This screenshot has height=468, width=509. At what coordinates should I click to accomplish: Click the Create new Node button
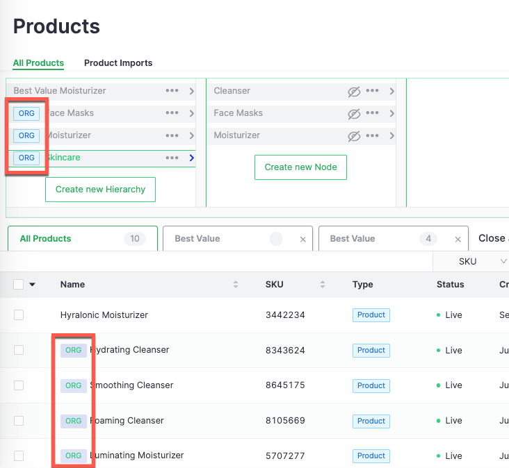click(x=300, y=167)
